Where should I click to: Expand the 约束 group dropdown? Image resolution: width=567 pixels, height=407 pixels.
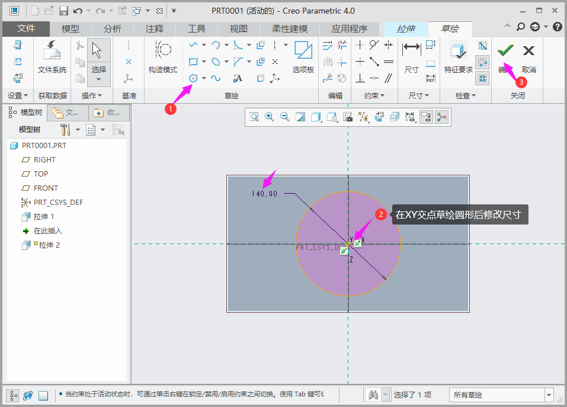tap(373, 95)
